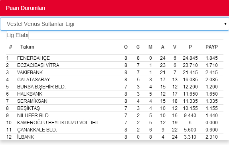The width and height of the screenshot is (229, 145).
Task: Click the Takım column header
Action: 27,47
